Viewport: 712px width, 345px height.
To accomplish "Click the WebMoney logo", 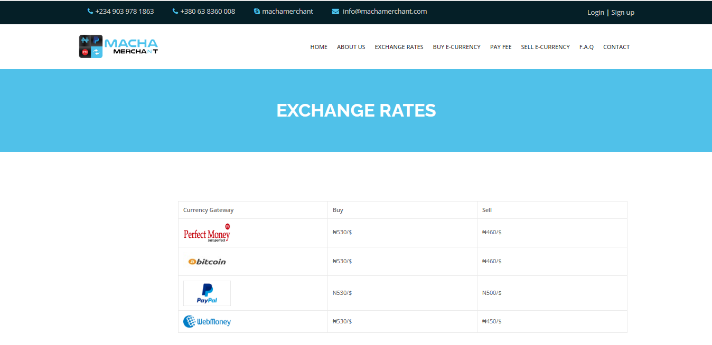I will tap(207, 321).
